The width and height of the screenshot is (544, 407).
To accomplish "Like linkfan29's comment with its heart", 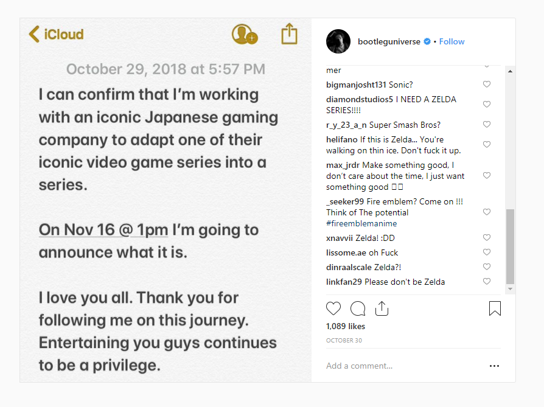I will 487,282.
